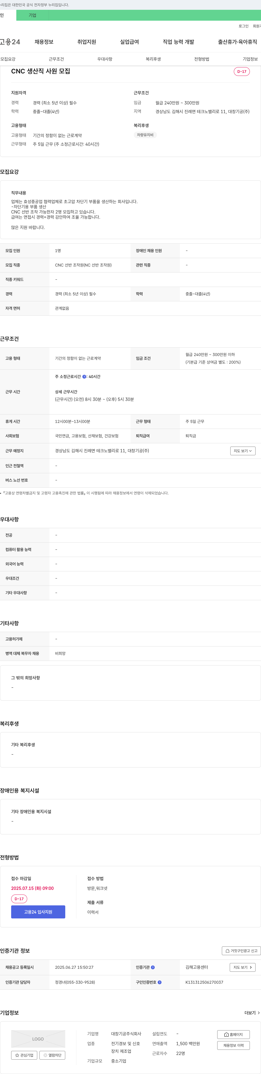
Task: Add company to 관심기업 favorites
Action: tap(24, 1055)
